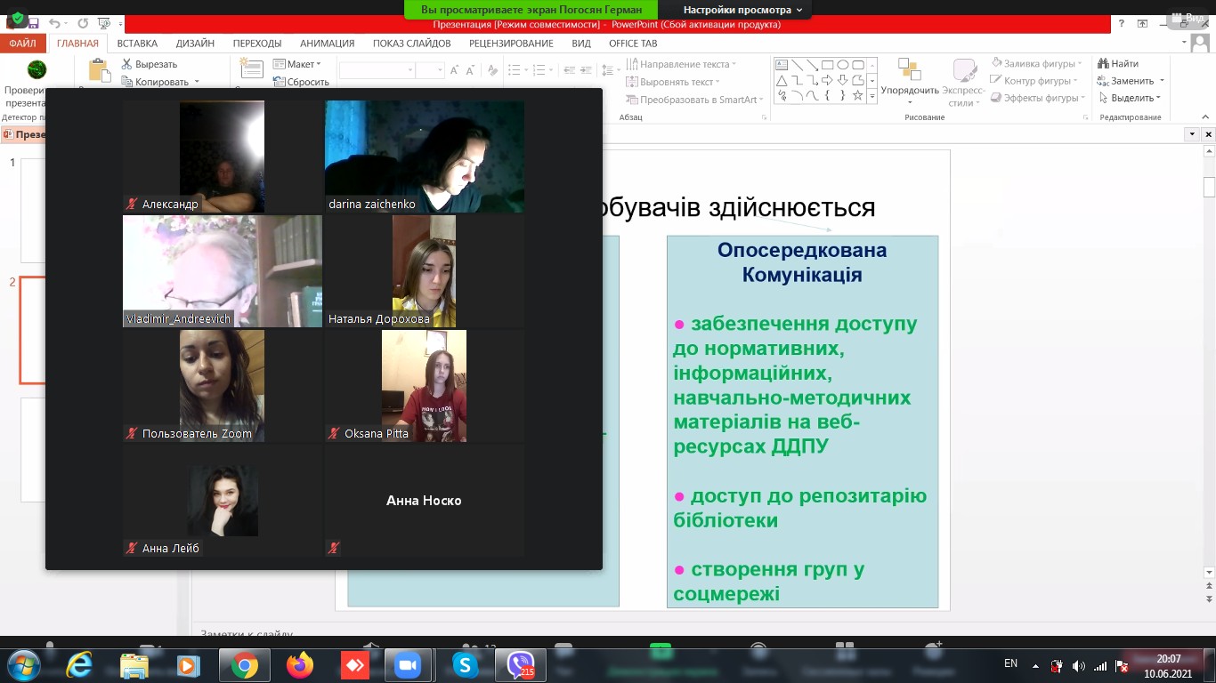Open the ФАЙЛ (File) tab

pyautogui.click(x=22, y=43)
